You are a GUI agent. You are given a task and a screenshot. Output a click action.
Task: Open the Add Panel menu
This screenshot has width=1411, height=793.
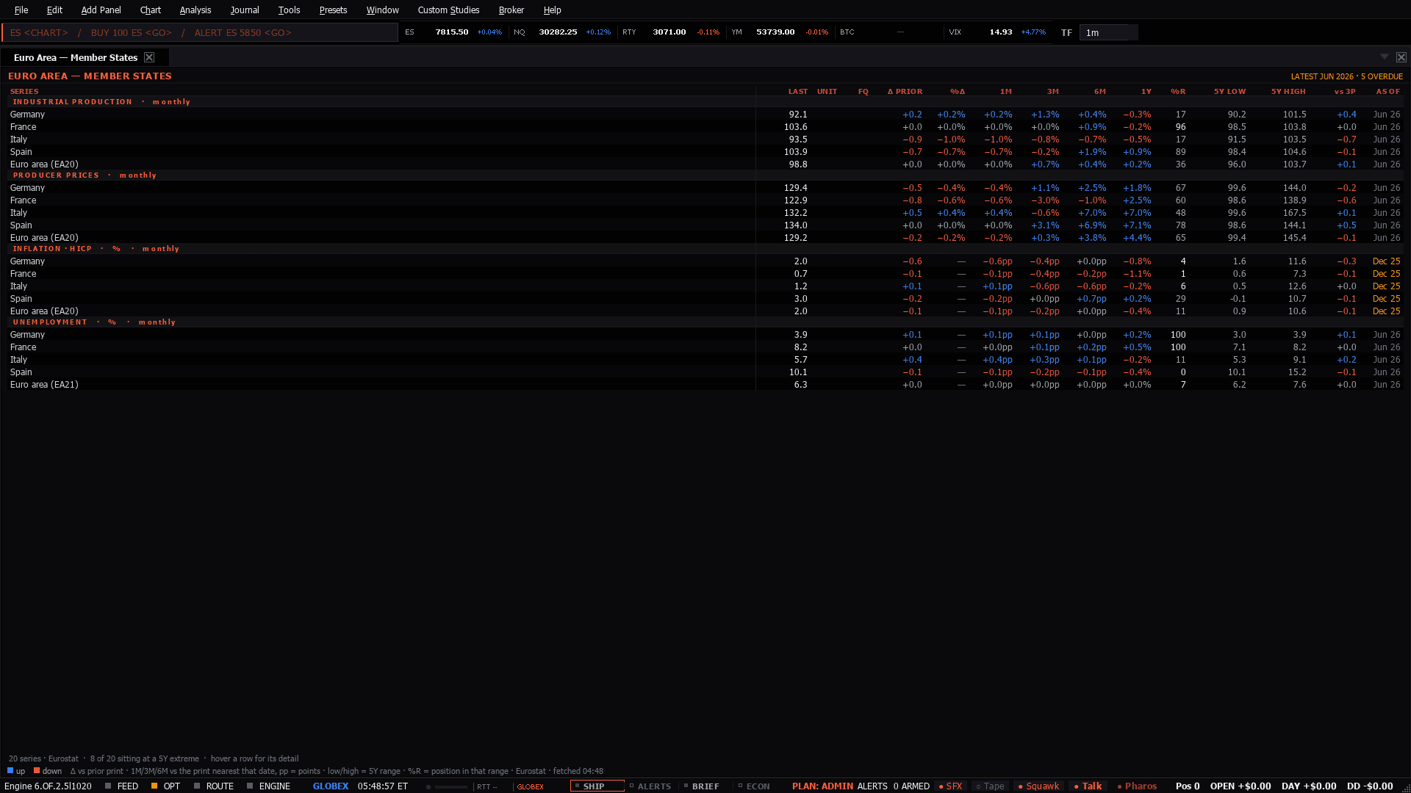[101, 10]
